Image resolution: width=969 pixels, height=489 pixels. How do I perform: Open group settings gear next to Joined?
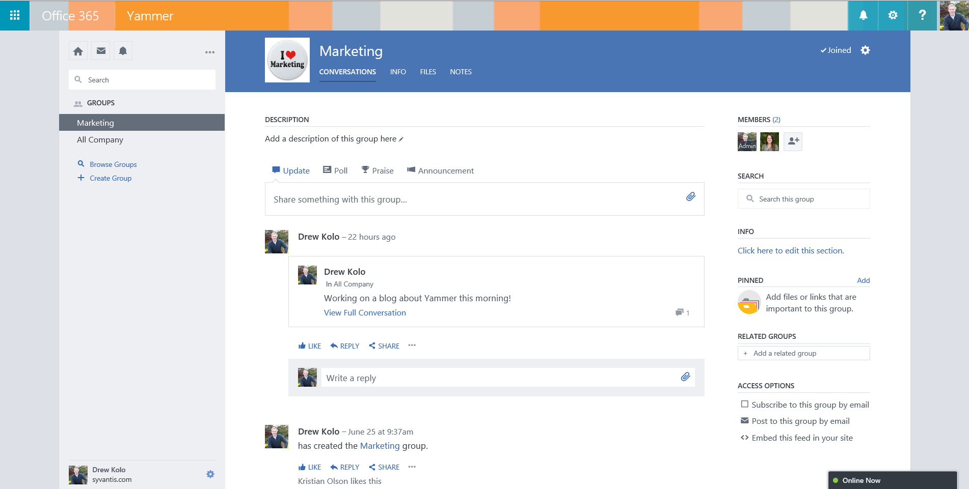pyautogui.click(x=865, y=50)
